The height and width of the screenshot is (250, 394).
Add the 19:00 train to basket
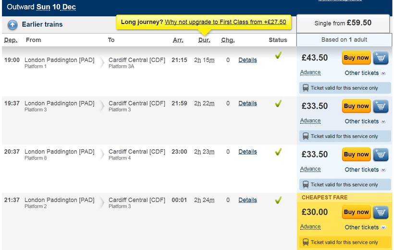point(381,58)
